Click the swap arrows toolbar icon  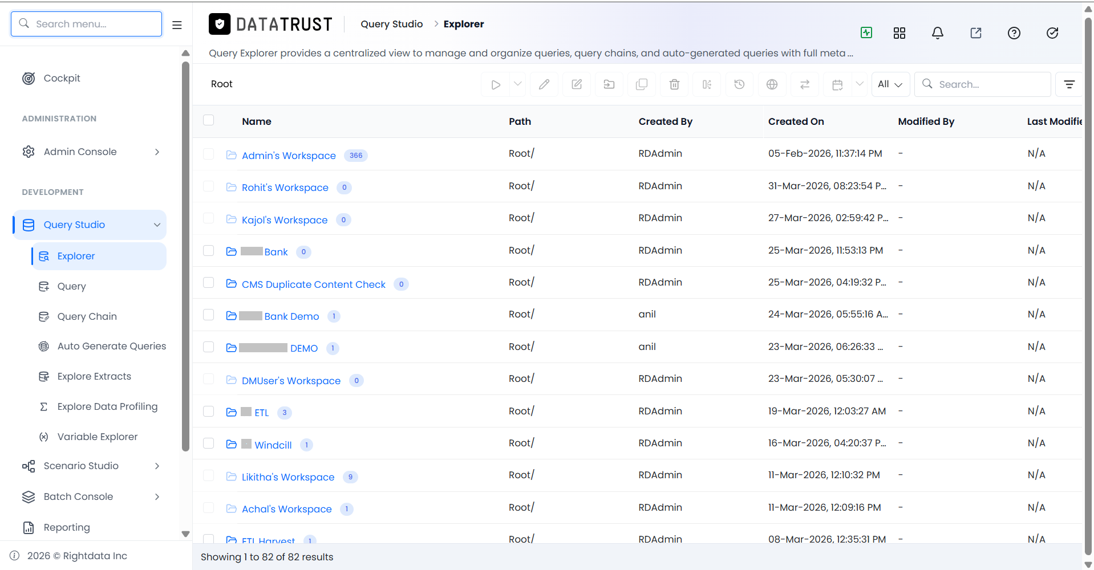pos(804,84)
